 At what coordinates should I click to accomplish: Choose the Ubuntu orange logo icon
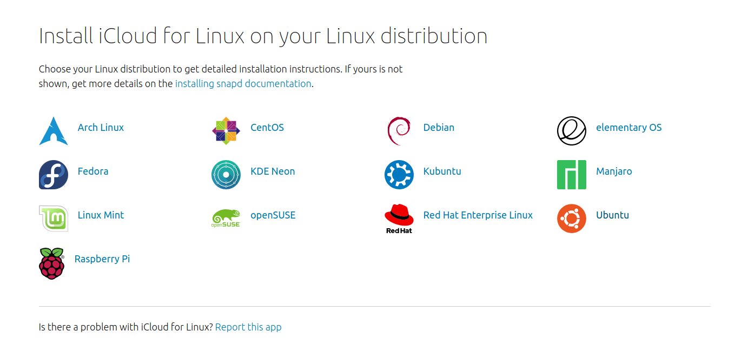(x=571, y=219)
